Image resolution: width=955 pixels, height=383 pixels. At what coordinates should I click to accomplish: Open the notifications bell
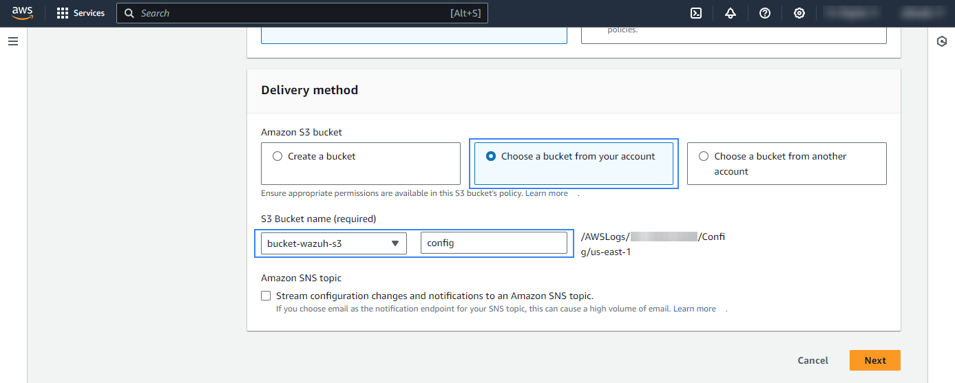tap(731, 13)
